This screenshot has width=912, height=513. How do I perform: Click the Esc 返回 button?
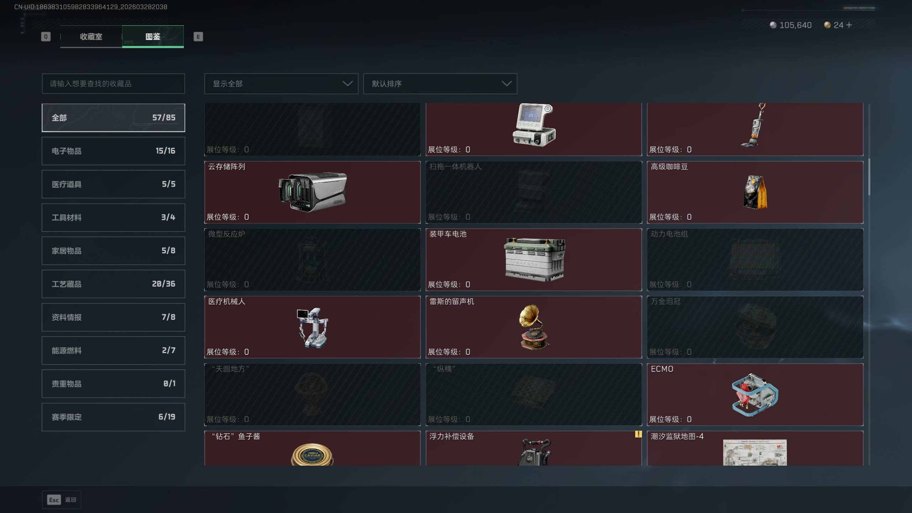click(x=62, y=500)
